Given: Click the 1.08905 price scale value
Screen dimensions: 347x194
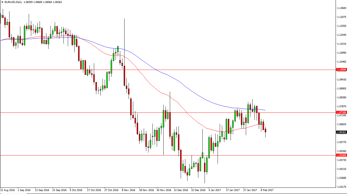Looking at the screenshot, I should click(341, 89).
